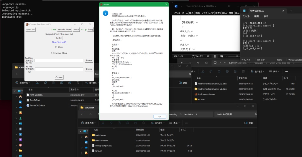Open more options (...) in texttoks explorer
This screenshot has height=157, width=302.
click(186, 123)
